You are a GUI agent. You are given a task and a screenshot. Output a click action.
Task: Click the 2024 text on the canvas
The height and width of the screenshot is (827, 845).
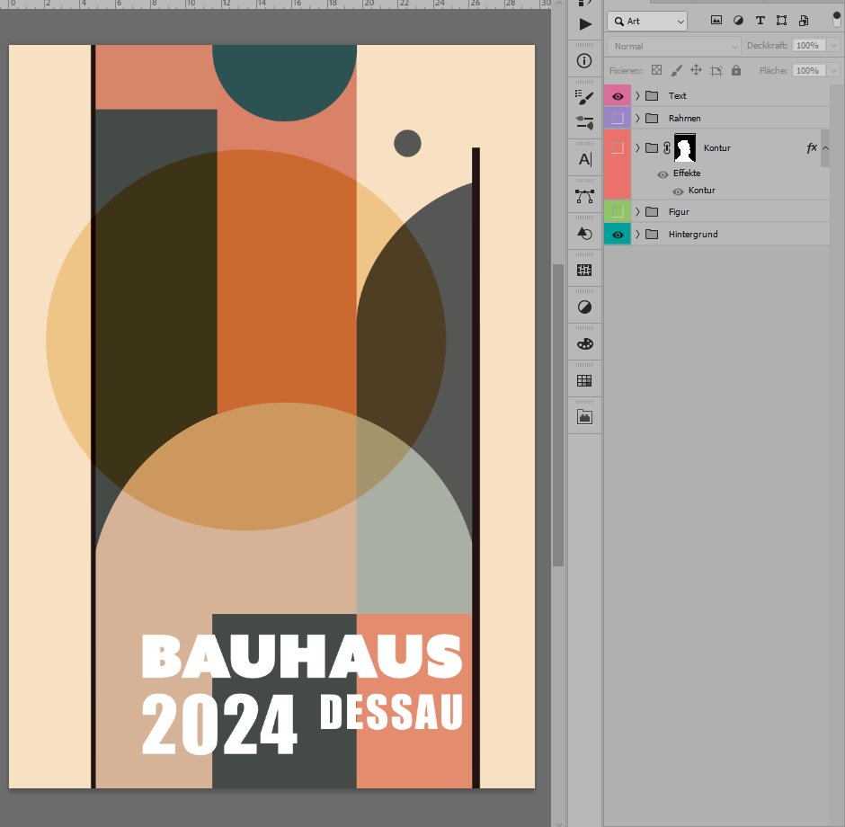(x=218, y=725)
